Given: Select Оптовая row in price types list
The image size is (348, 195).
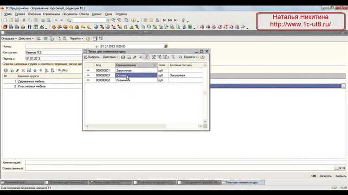Looking at the screenshot, I should 144,75.
